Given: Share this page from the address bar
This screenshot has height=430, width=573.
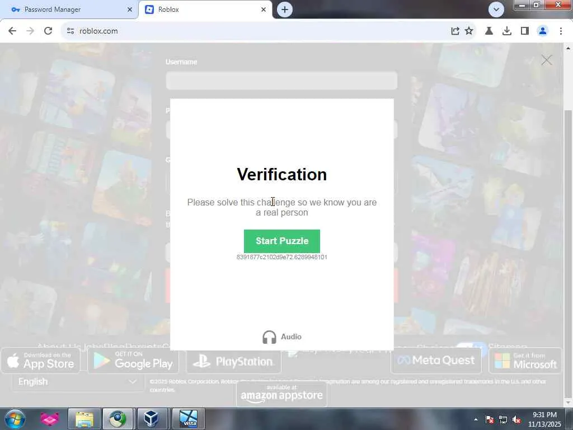Looking at the screenshot, I should click(455, 31).
